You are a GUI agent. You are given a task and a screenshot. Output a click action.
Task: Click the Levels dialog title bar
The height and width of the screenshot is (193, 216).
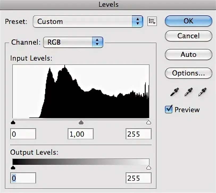108,4
